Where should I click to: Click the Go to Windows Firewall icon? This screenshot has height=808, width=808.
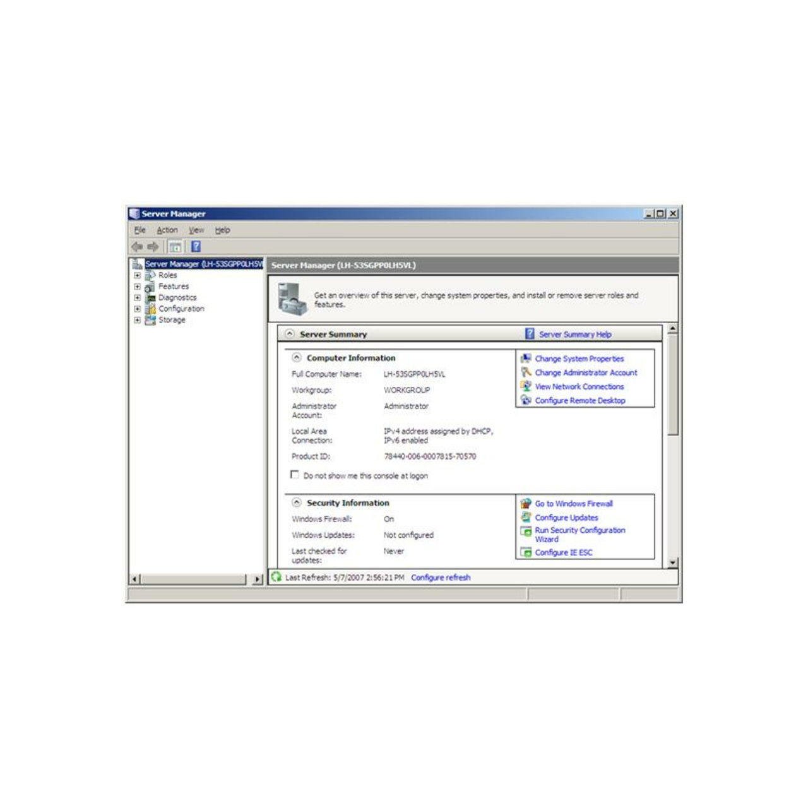pyautogui.click(x=526, y=504)
